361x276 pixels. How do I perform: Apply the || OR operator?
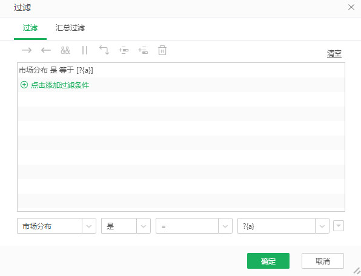[85, 50]
